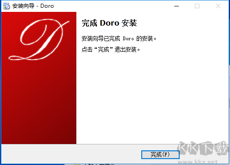Image resolution: width=230 pixels, height=165 pixels.
Task: Close the Doro setup wizard window
Action: click(x=218, y=6)
